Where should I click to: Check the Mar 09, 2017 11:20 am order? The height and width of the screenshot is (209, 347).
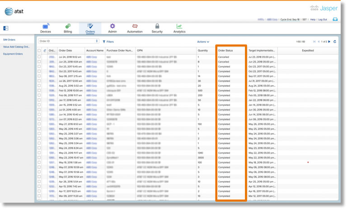coord(39,196)
